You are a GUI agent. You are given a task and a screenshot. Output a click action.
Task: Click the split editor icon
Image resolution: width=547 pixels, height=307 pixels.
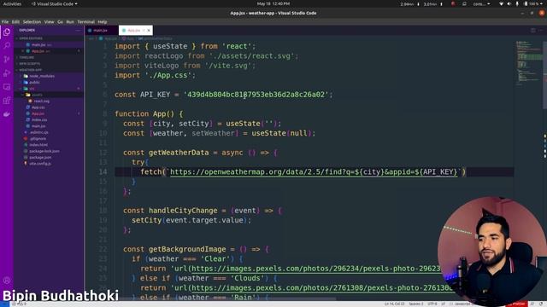[x=533, y=31]
